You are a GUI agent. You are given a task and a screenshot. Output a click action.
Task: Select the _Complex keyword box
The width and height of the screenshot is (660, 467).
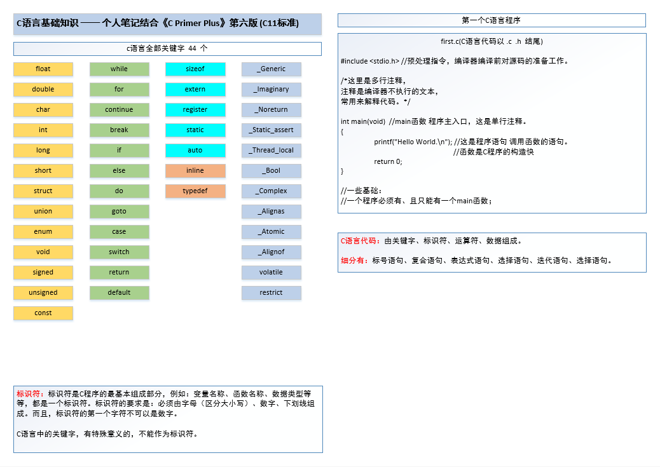pyautogui.click(x=272, y=191)
